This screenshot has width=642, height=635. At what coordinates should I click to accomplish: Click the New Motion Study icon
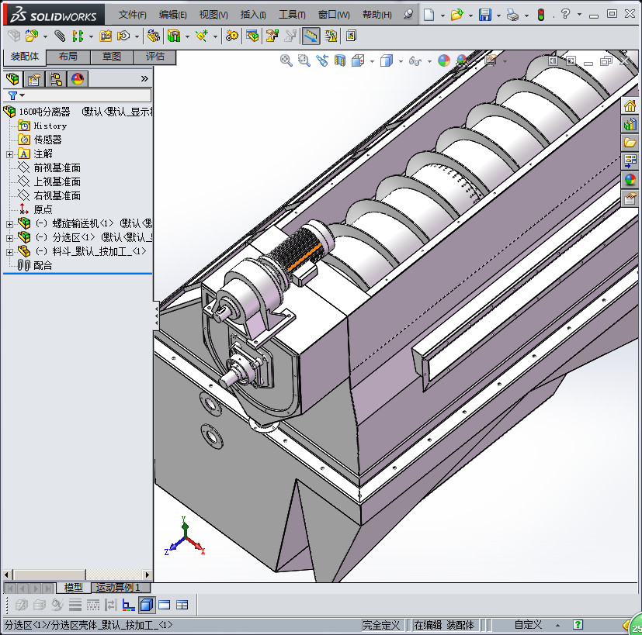[232, 36]
